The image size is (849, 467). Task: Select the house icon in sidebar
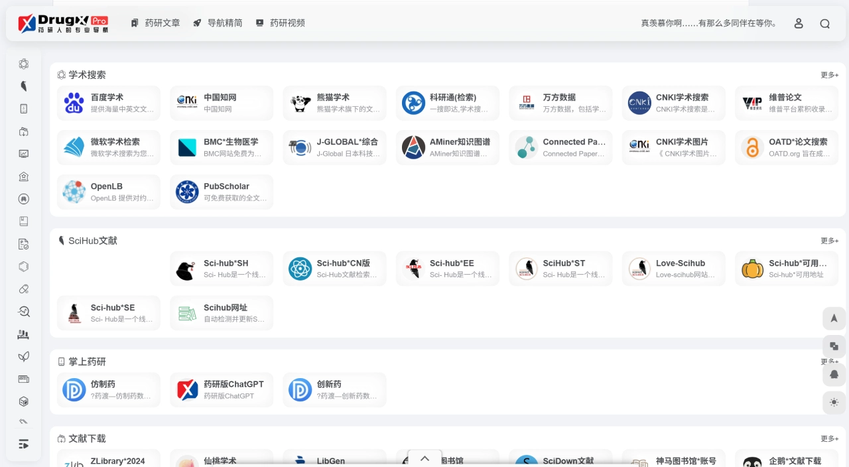coord(24,176)
